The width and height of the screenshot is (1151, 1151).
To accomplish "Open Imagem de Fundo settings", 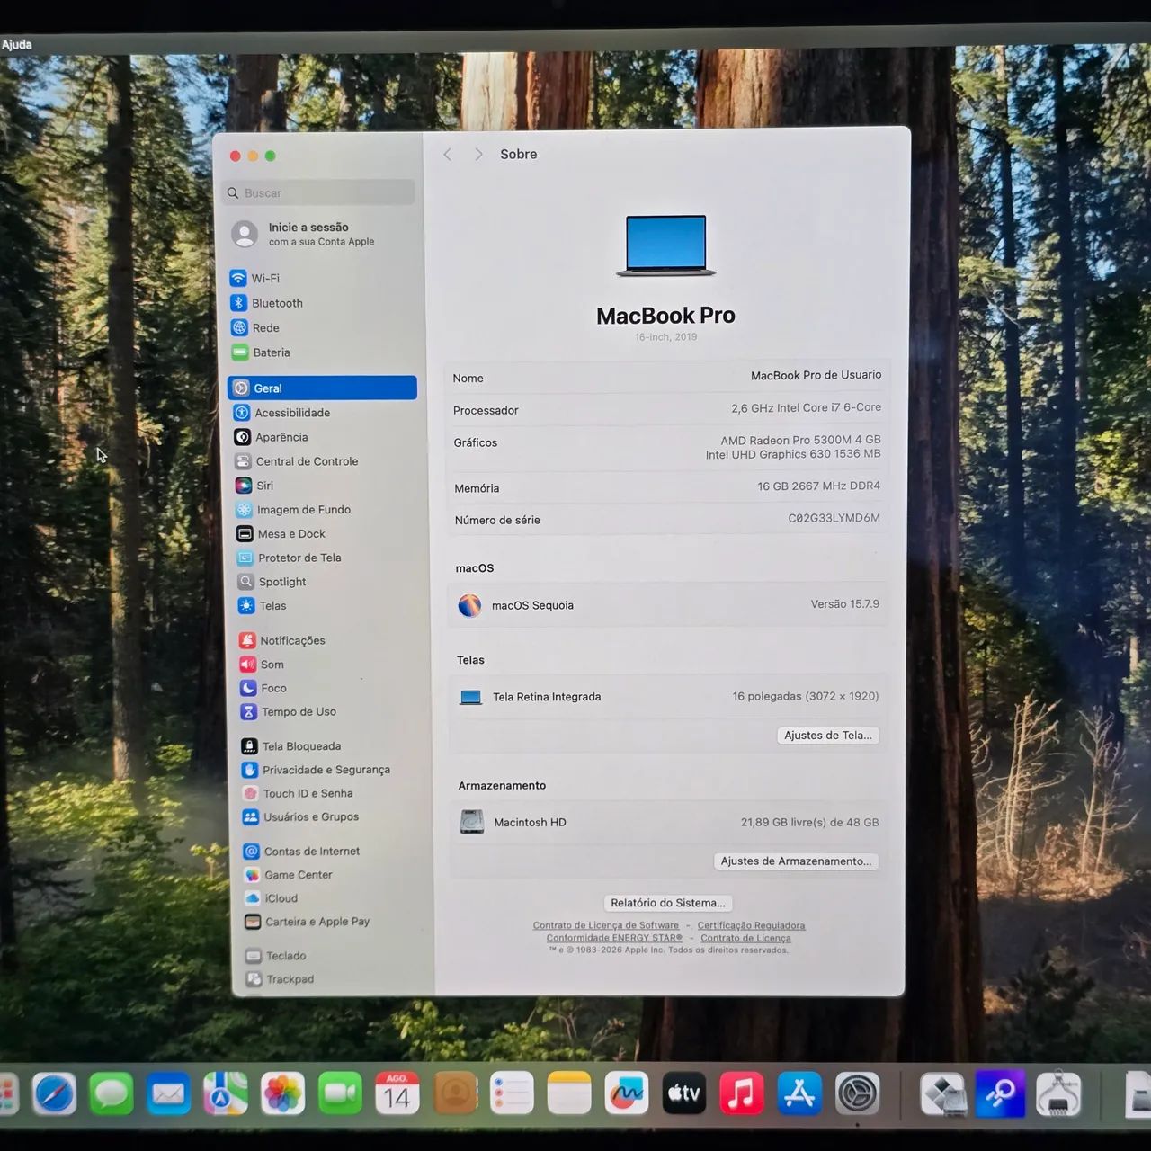I will (293, 510).
